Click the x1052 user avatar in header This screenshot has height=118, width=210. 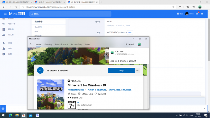point(187,14)
